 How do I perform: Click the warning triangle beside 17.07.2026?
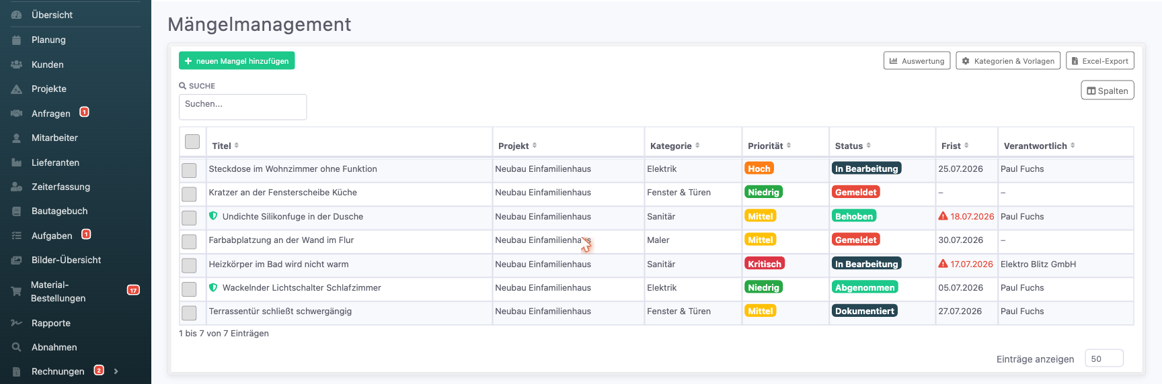(943, 264)
